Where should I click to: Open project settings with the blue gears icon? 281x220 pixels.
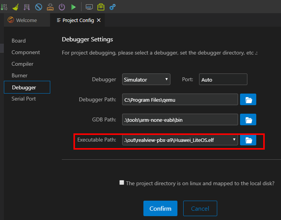pos(112,7)
